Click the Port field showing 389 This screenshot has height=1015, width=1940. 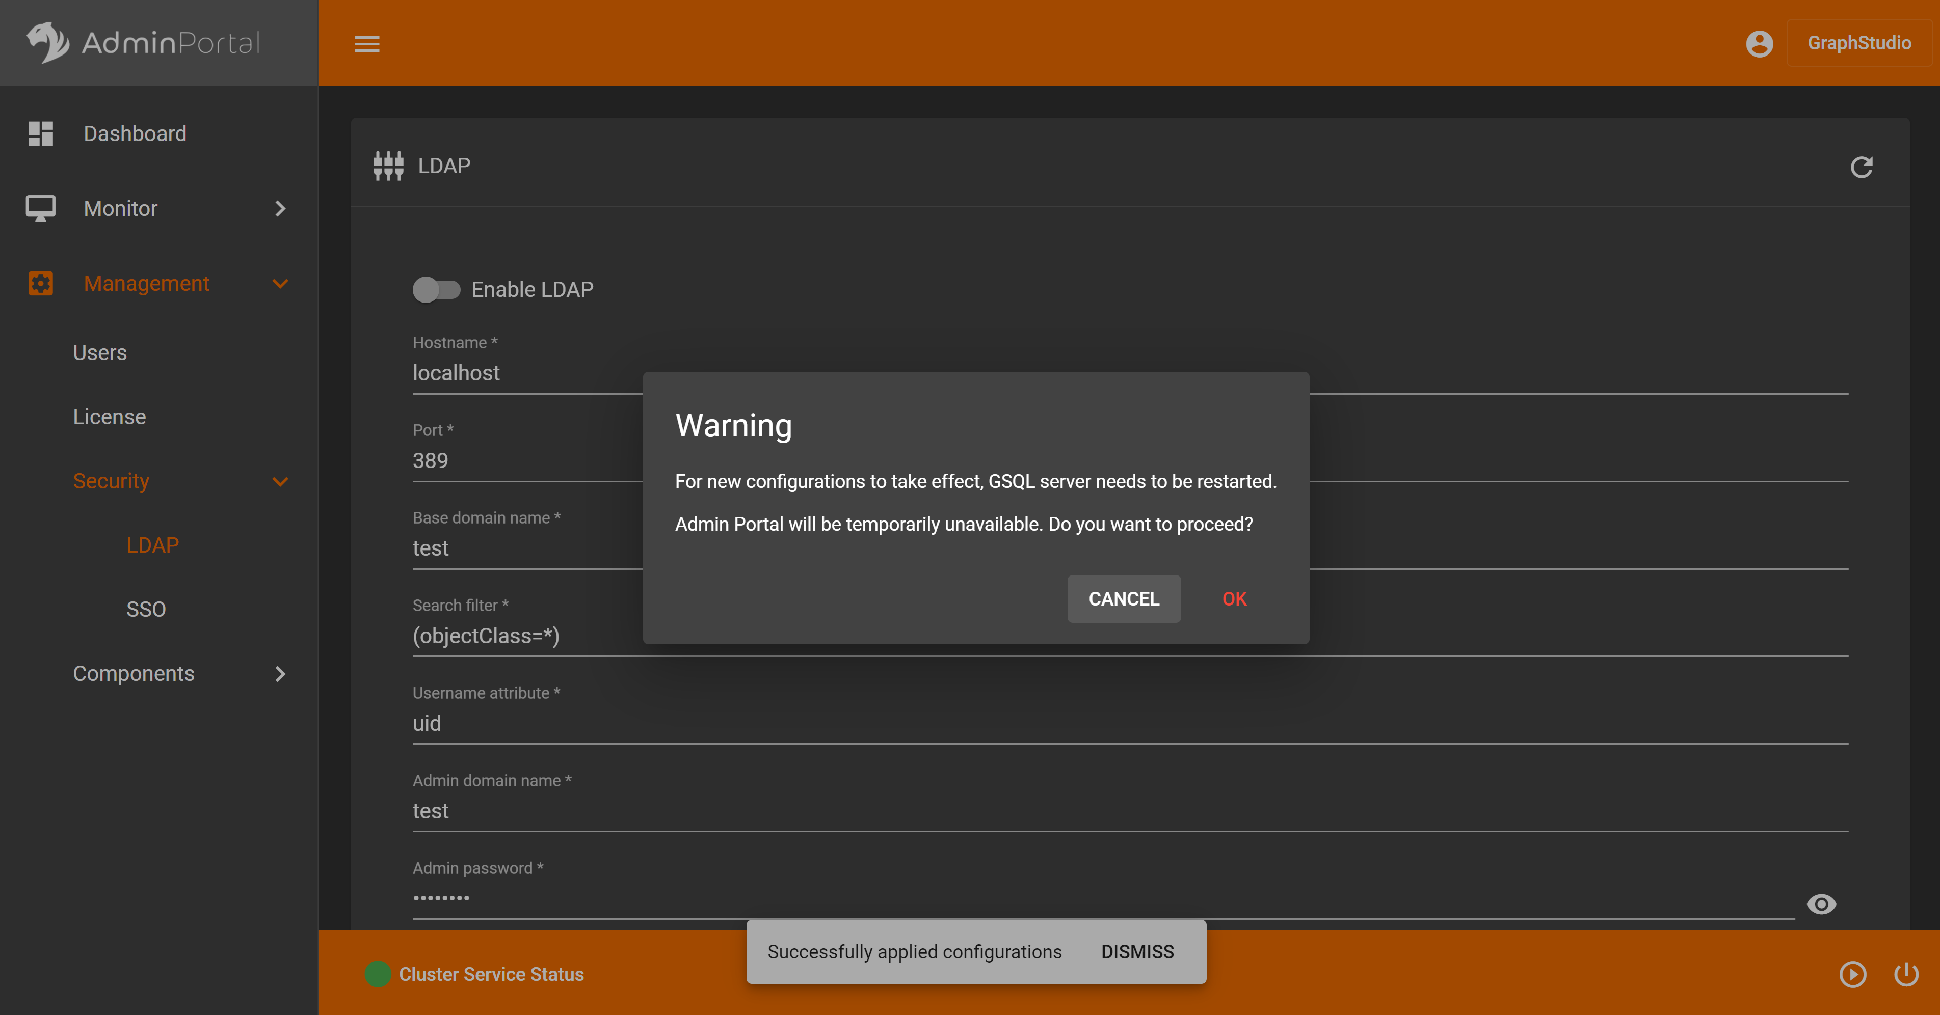(x=1130, y=460)
